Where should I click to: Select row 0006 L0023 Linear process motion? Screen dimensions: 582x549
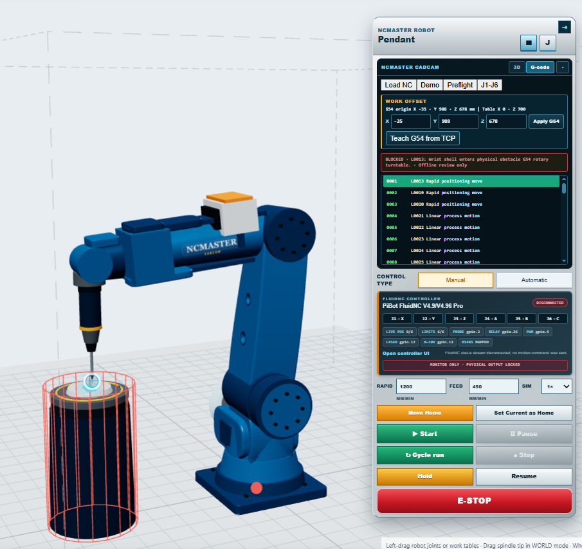[x=471, y=239]
